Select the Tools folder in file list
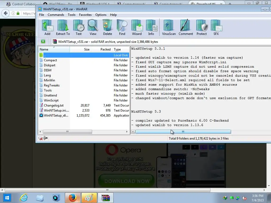 84,90
